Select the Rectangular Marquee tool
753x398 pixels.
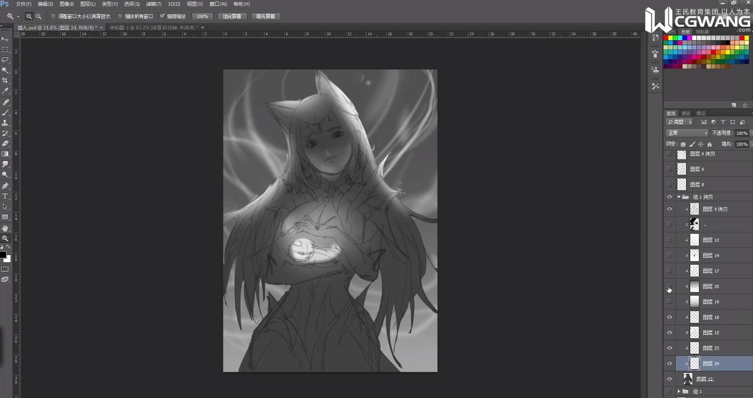[5, 49]
